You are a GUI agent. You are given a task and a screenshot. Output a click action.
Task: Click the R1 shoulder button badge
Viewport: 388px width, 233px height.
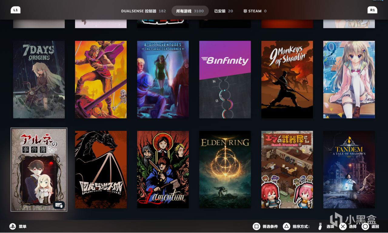click(x=372, y=10)
